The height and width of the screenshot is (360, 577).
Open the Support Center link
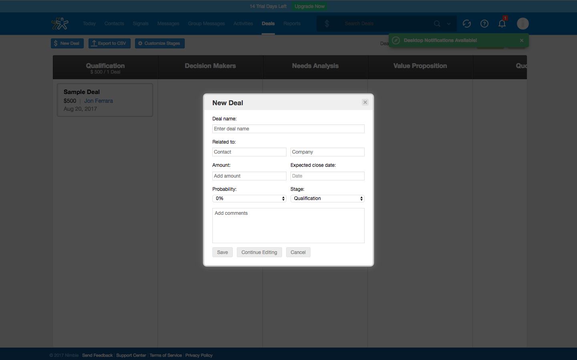coord(131,355)
